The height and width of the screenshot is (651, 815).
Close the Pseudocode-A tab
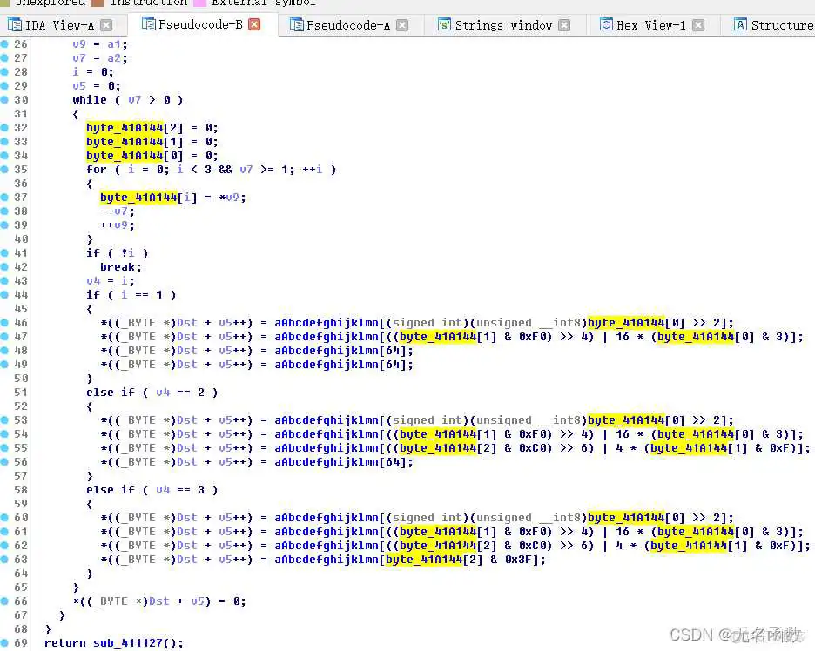(402, 25)
